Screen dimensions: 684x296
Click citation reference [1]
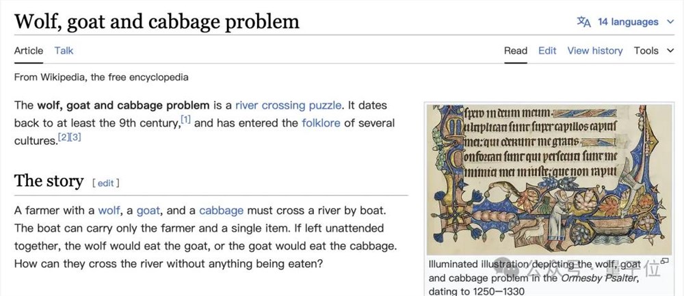(x=185, y=120)
